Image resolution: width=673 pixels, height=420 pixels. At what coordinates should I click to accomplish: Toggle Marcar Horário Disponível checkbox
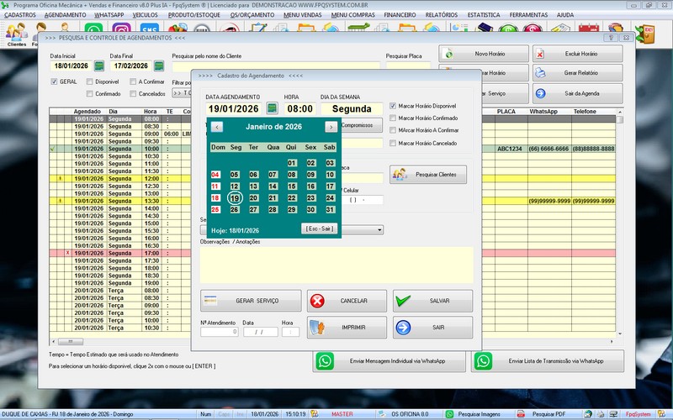pyautogui.click(x=393, y=106)
